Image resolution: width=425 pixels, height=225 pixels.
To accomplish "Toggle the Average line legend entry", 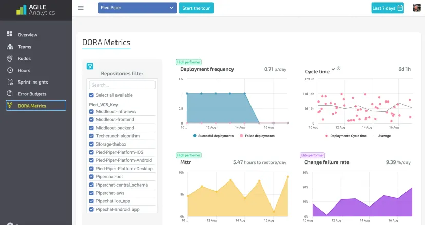I will click(382, 136).
